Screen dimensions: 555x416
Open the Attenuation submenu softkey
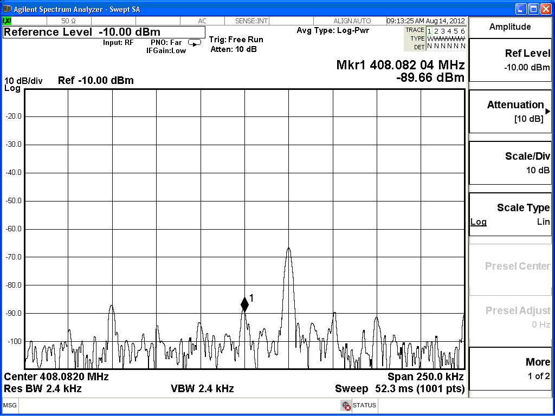tap(510, 112)
